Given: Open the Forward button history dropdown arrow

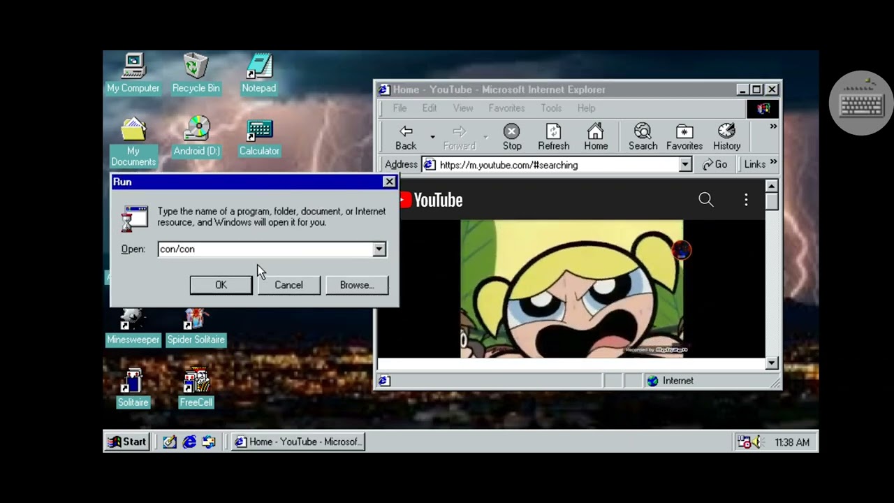Looking at the screenshot, I should [485, 137].
